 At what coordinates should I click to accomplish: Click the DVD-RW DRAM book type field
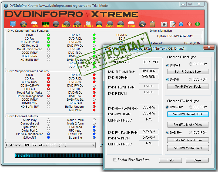[x=149, y=138]
